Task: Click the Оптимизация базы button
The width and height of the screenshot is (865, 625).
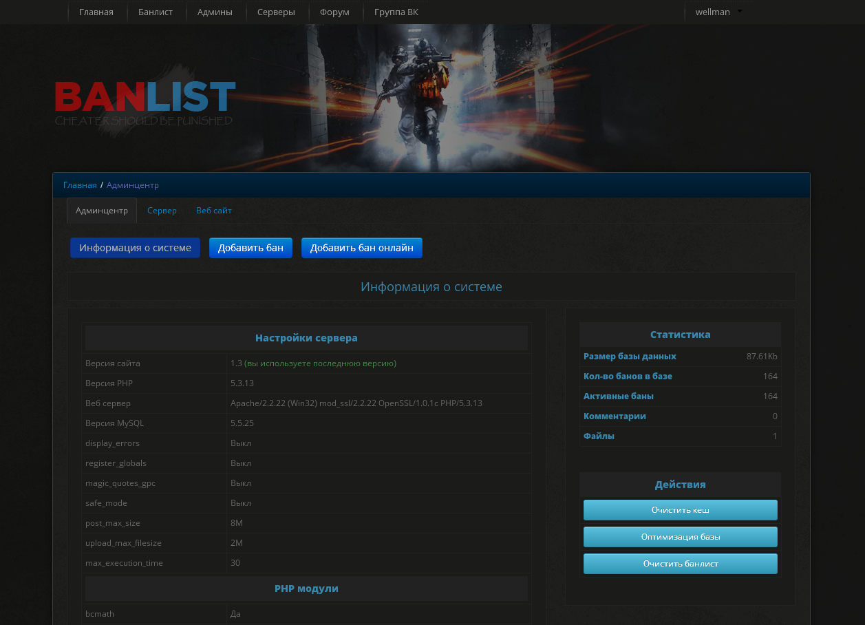Action: pyautogui.click(x=681, y=537)
